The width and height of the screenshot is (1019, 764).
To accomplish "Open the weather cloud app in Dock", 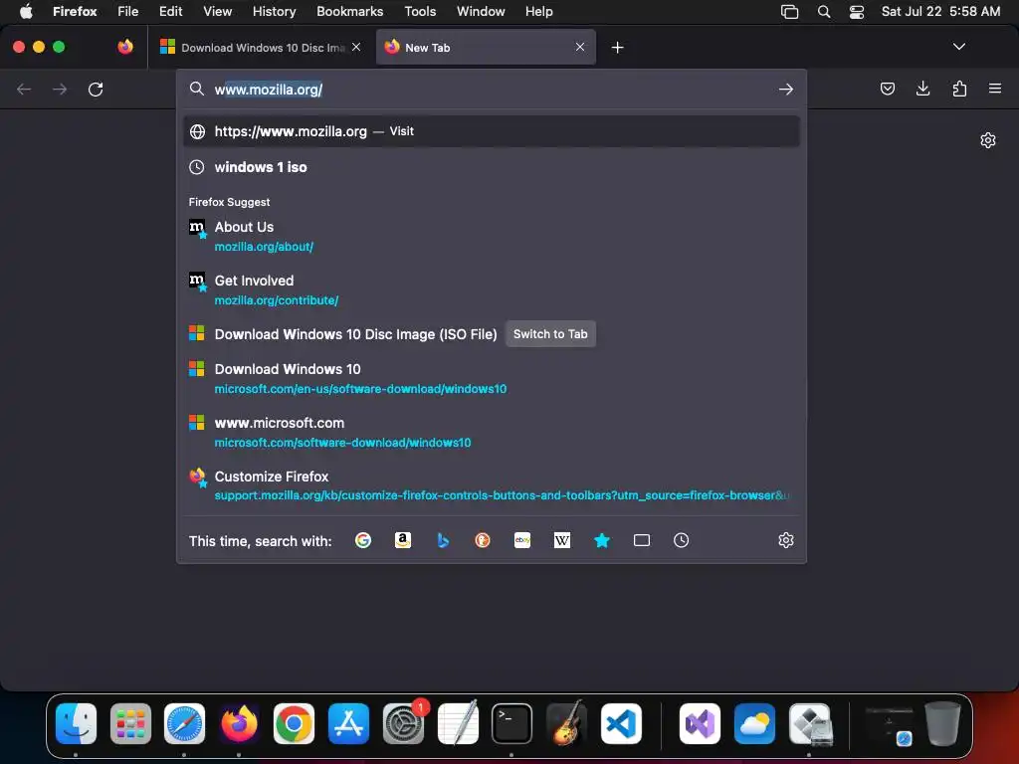I will [x=754, y=723].
